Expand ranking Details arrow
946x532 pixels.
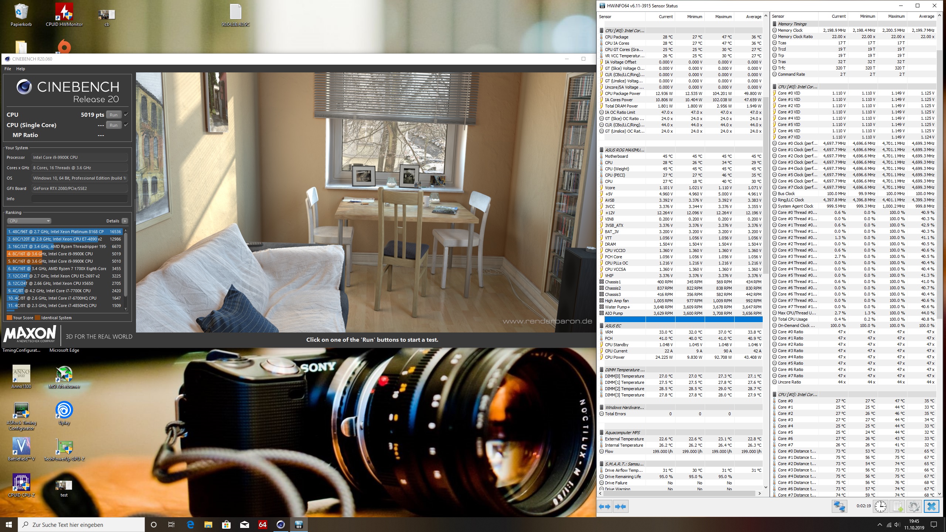125,221
